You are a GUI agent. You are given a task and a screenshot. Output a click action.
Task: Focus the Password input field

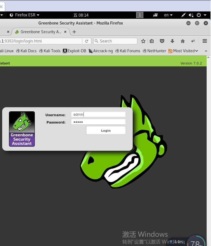[98, 122]
